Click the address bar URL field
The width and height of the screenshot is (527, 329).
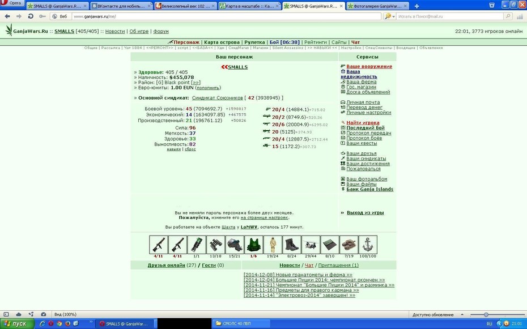[x=226, y=16]
